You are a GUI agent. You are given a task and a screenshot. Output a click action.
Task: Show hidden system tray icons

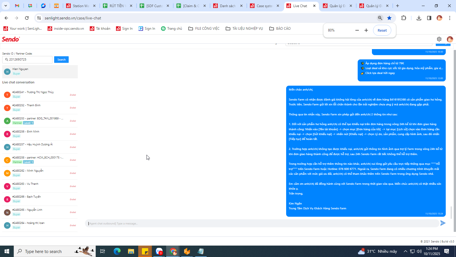(405, 251)
